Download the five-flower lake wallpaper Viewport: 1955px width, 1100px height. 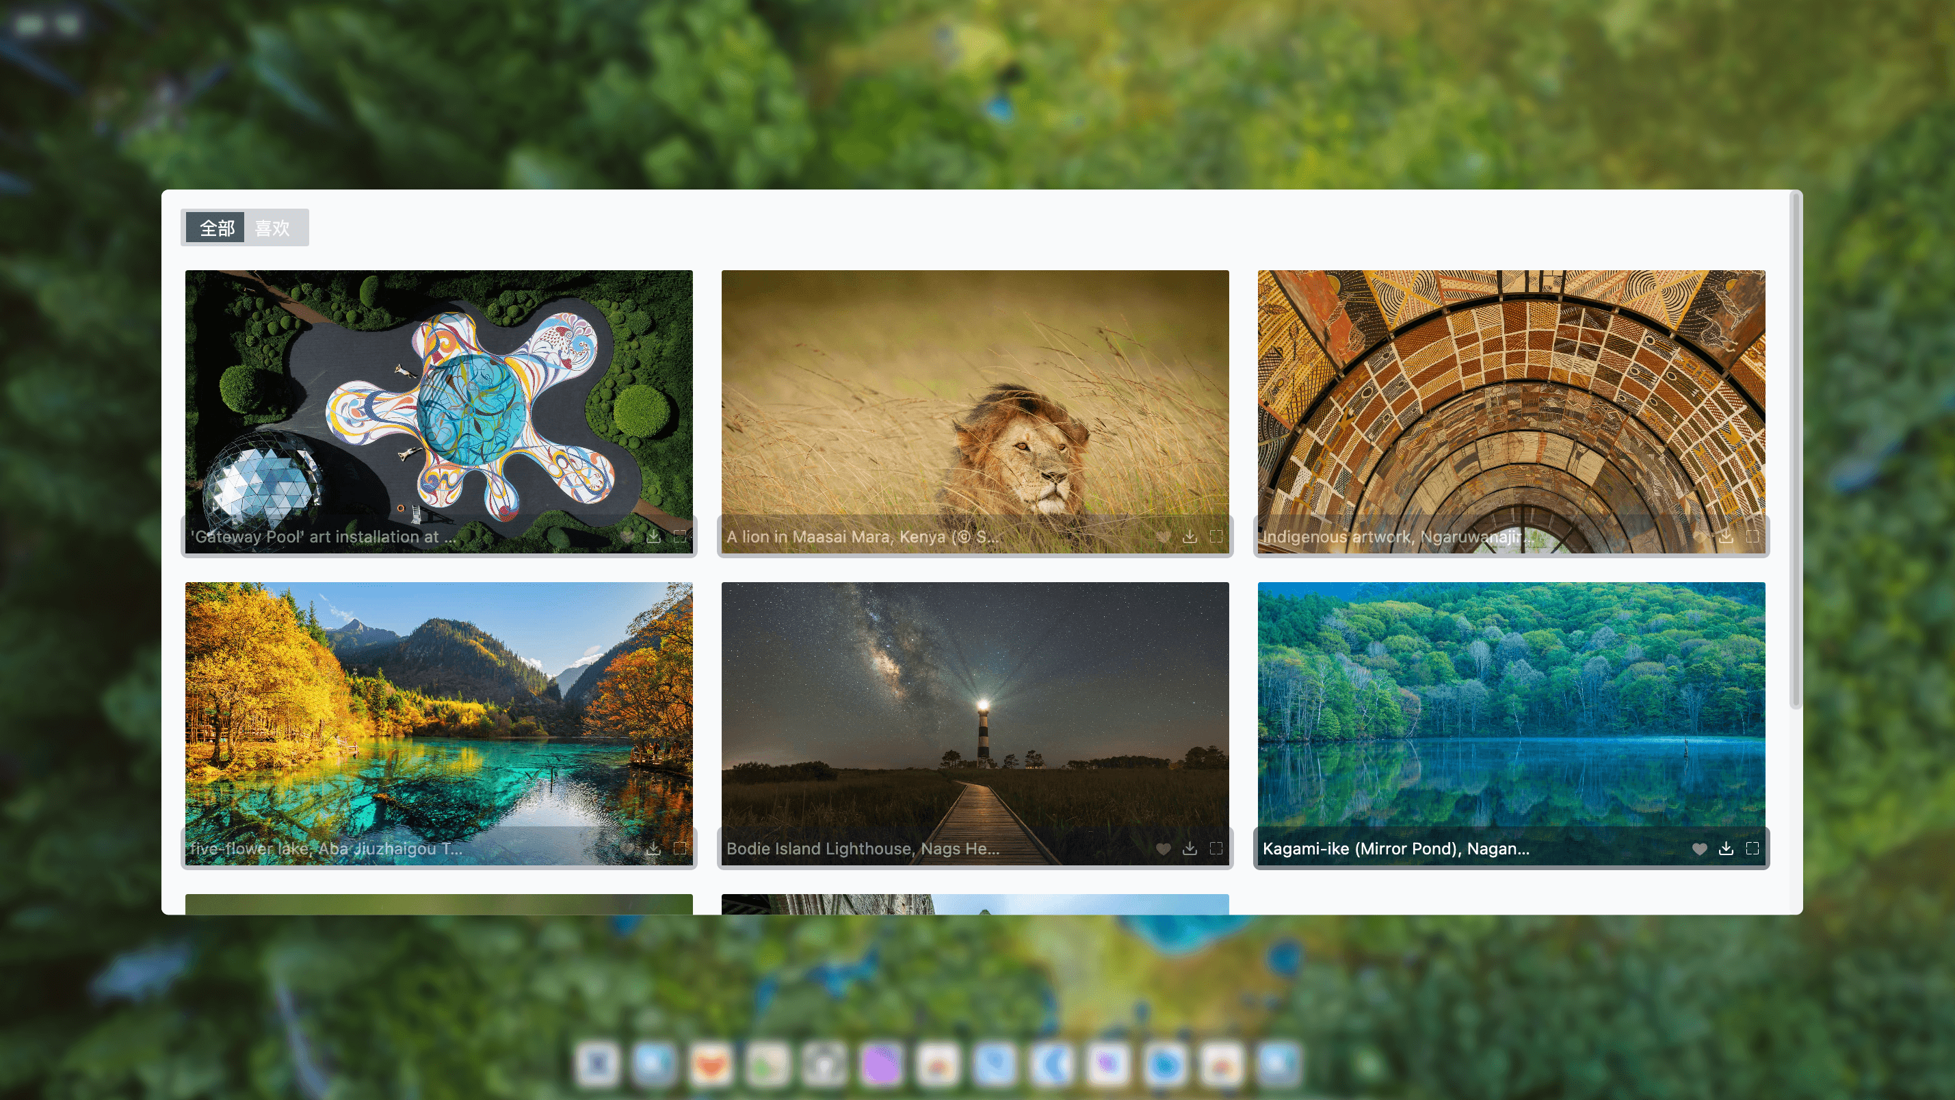pos(653,849)
